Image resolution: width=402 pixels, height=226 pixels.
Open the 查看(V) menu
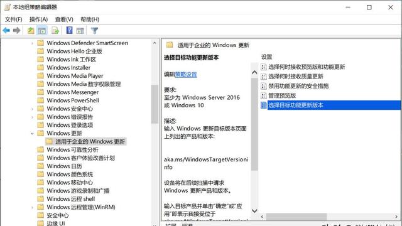[64, 19]
